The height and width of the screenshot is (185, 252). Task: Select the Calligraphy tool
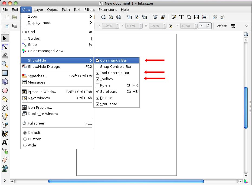point(5,134)
